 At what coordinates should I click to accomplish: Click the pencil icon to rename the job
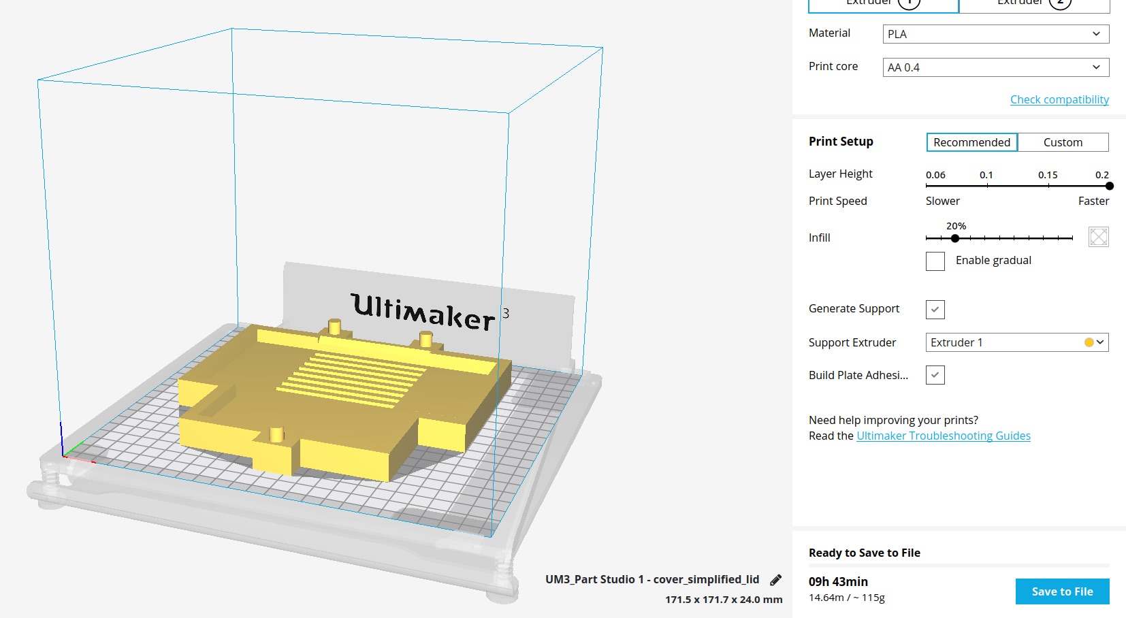click(775, 580)
